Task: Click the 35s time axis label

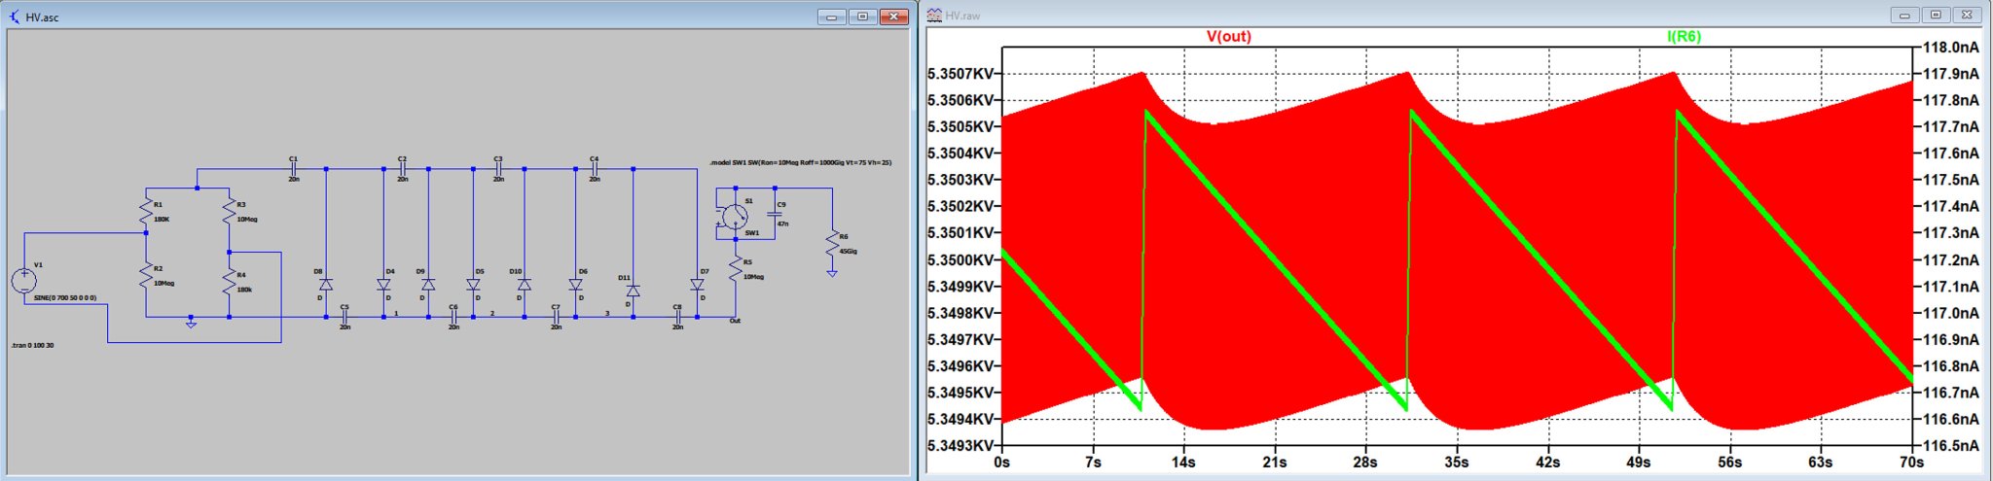Action: tap(1456, 462)
